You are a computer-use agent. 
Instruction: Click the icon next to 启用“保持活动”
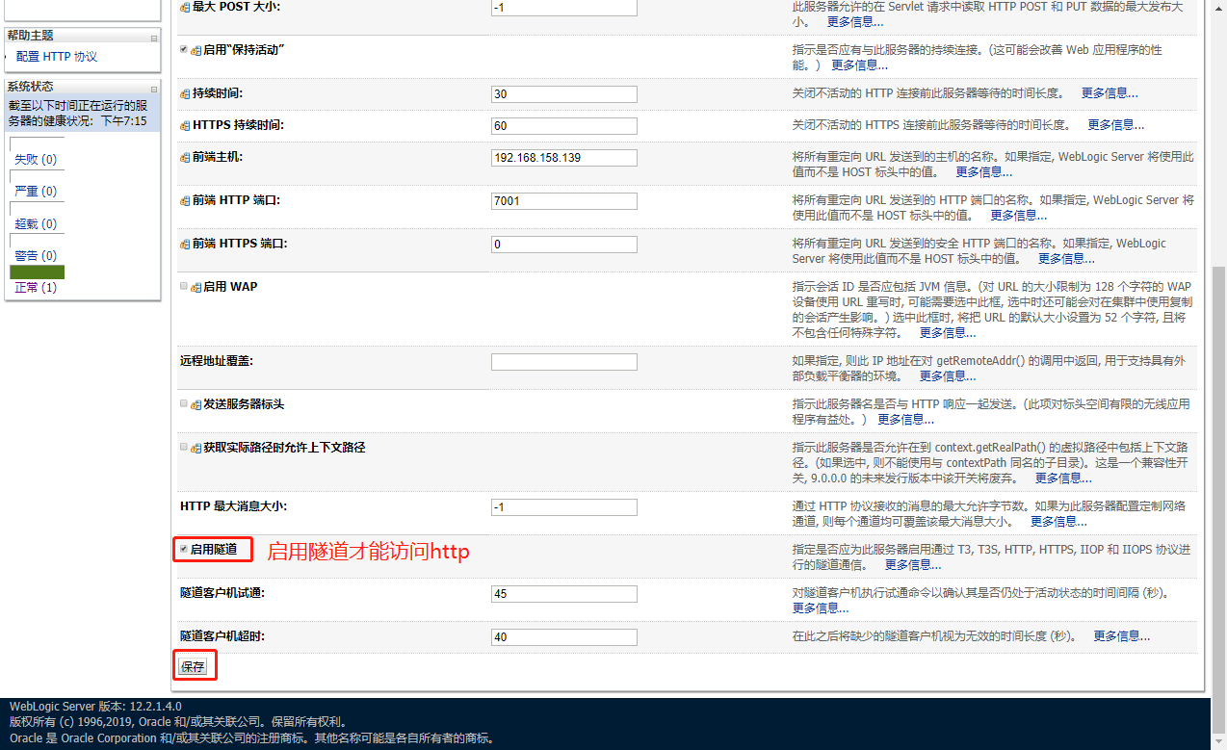pos(196,50)
